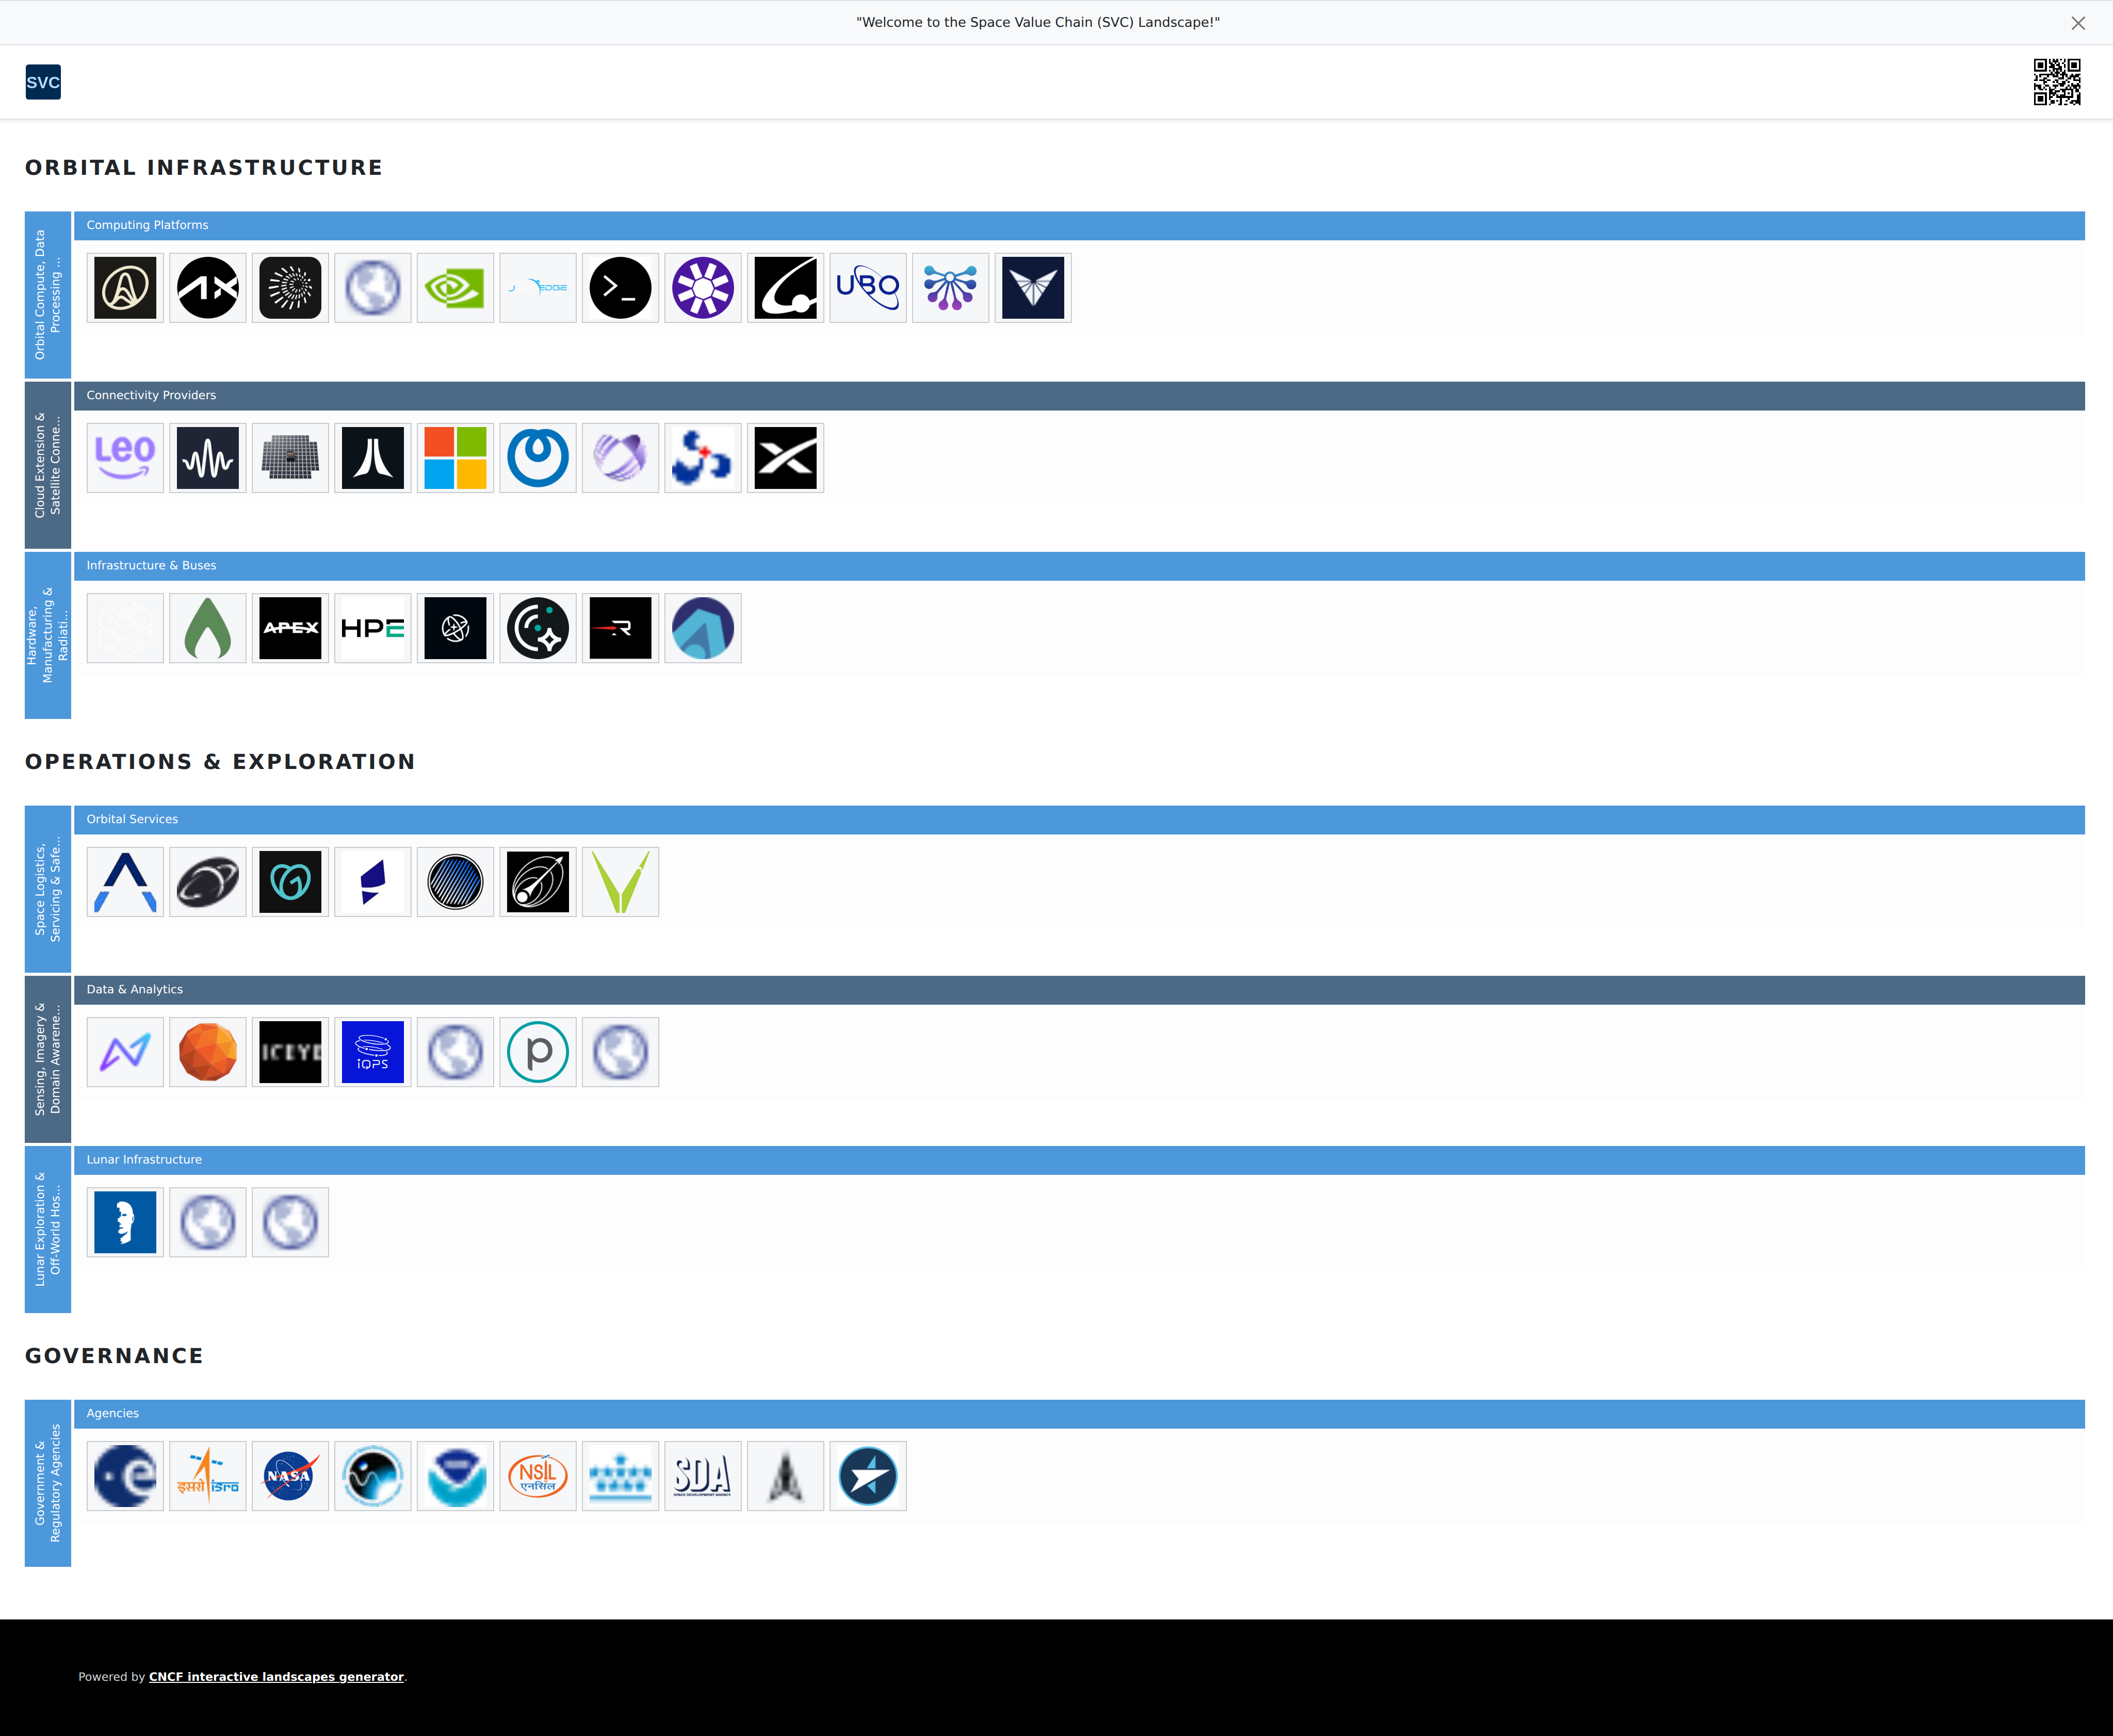The width and height of the screenshot is (2113, 1736).
Task: Click the APEX logo in Infrastructure & Buses
Action: (290, 628)
